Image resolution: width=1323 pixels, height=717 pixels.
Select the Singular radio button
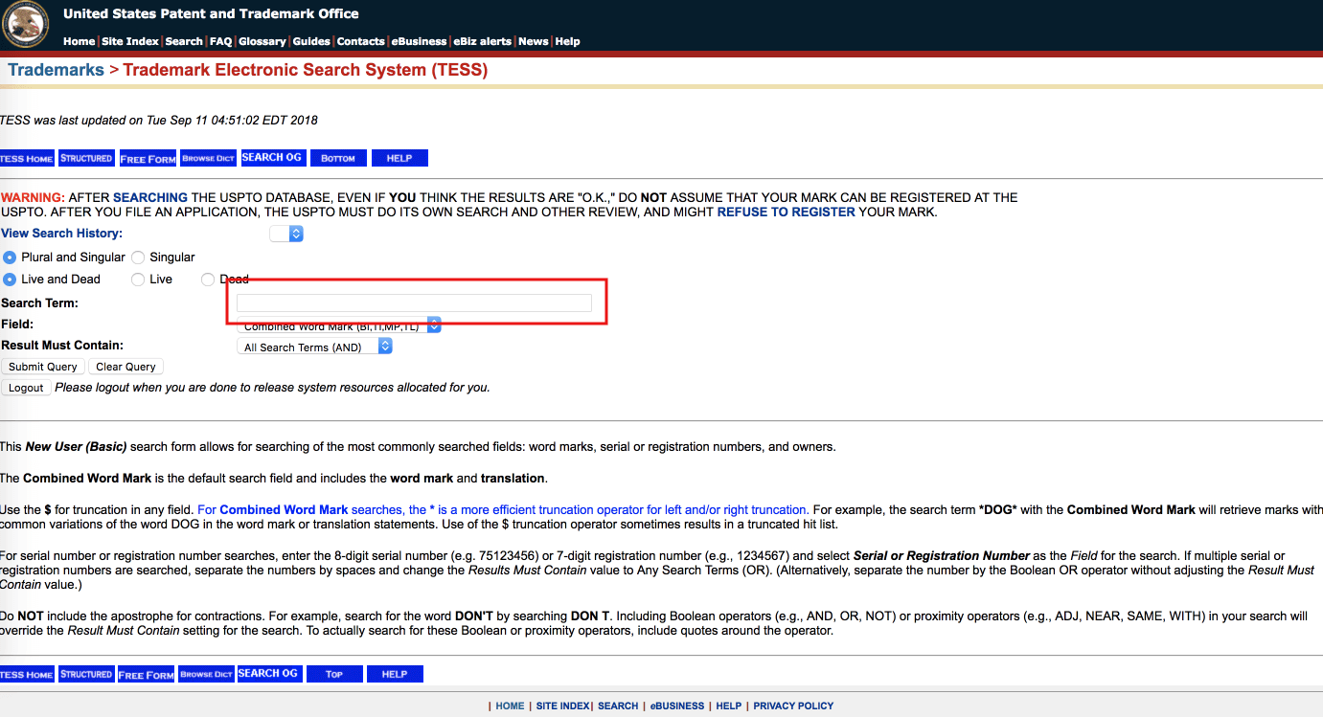[138, 258]
